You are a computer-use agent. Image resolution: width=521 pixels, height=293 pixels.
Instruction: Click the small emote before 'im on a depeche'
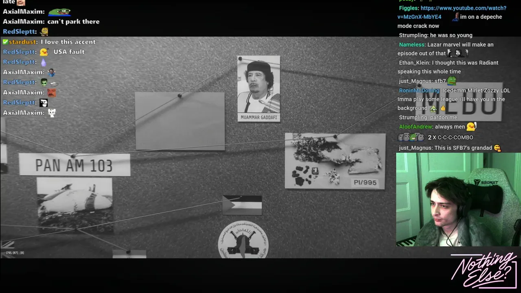click(456, 17)
